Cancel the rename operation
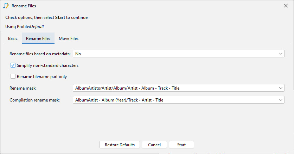This screenshot has width=294, height=154. coord(154,145)
